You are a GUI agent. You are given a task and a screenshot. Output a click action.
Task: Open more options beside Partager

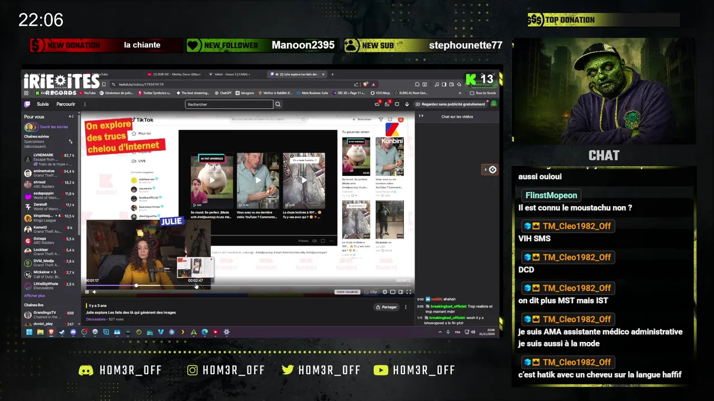click(x=406, y=307)
